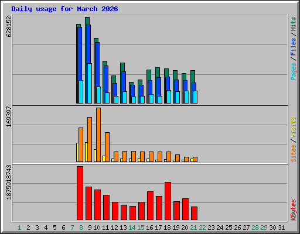The height and width of the screenshot is (234, 300).
Task: Click day 25 on the x-axis
Action: coord(229,228)
